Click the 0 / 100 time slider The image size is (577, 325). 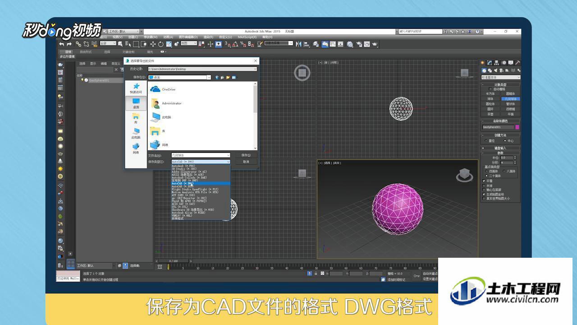(174, 261)
